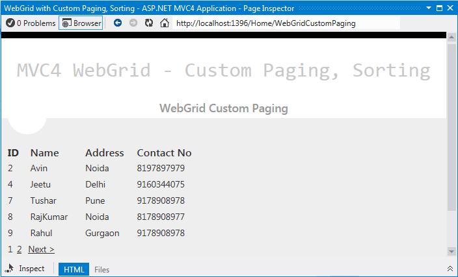
Task: Open the window position dropdown in title bar
Action: pos(429,6)
